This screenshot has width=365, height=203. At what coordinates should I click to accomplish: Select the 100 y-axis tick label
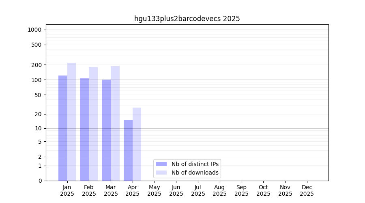click(36, 80)
